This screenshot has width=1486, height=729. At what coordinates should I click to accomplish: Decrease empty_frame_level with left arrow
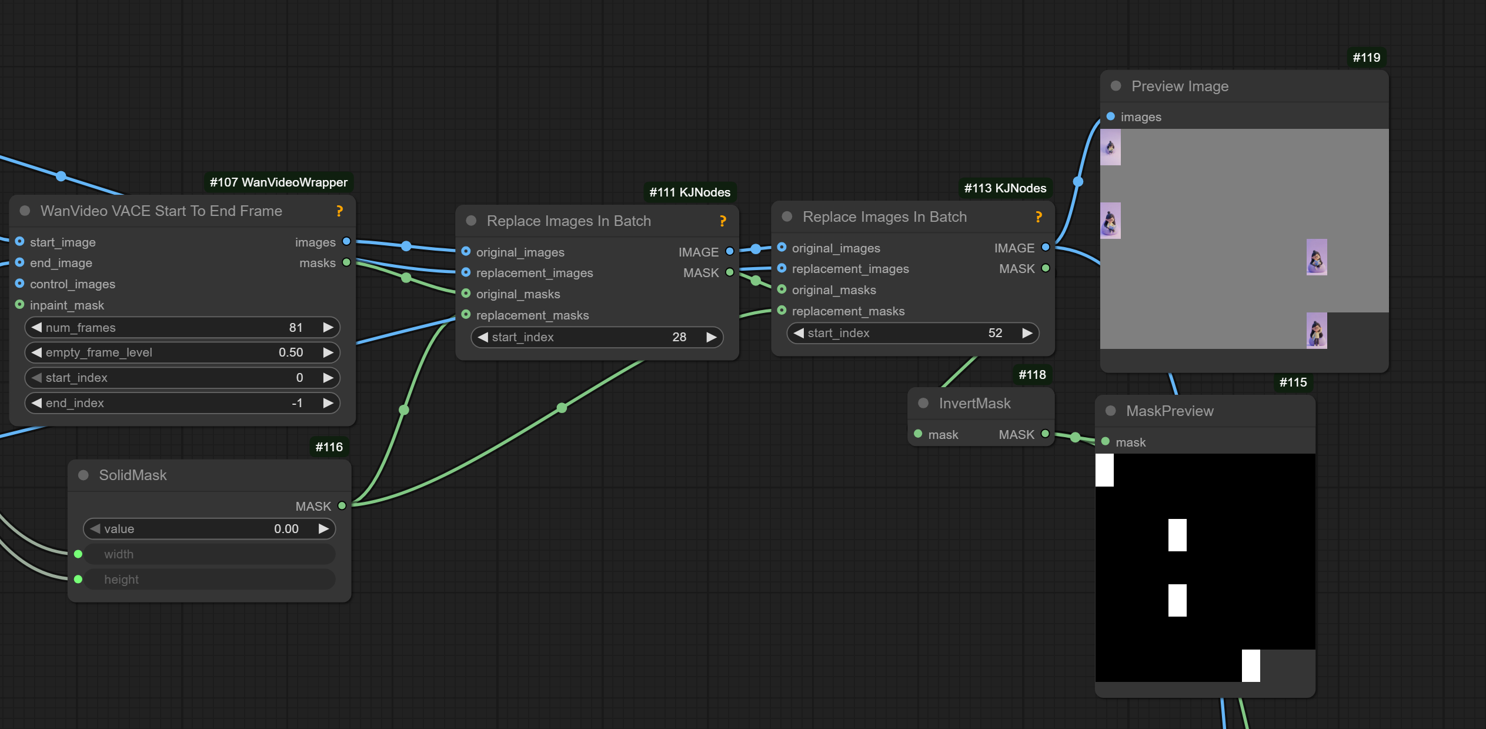tap(36, 352)
